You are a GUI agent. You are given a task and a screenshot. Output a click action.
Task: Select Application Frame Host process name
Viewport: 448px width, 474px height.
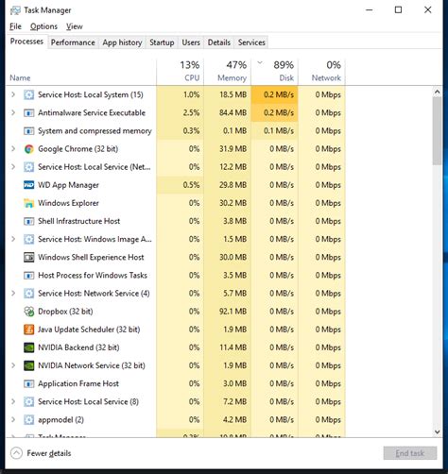tap(78, 383)
